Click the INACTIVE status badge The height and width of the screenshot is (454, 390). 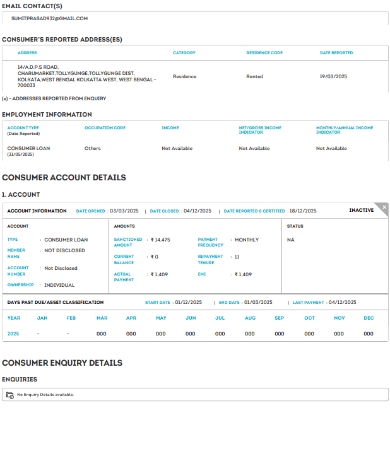[361, 211]
